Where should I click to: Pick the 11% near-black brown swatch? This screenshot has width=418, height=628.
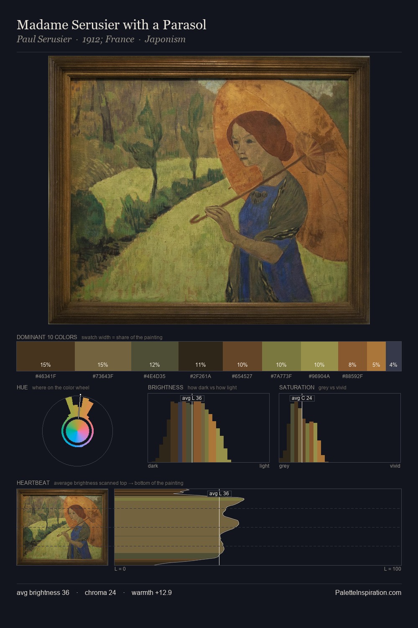(201, 356)
